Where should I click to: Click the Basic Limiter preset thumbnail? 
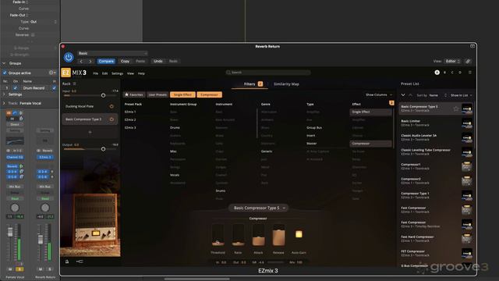coord(467,123)
